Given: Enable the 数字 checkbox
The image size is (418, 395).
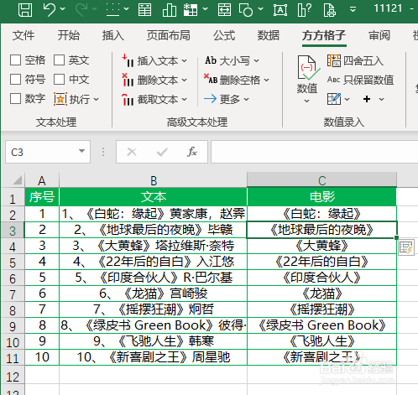Looking at the screenshot, I should tap(15, 99).
